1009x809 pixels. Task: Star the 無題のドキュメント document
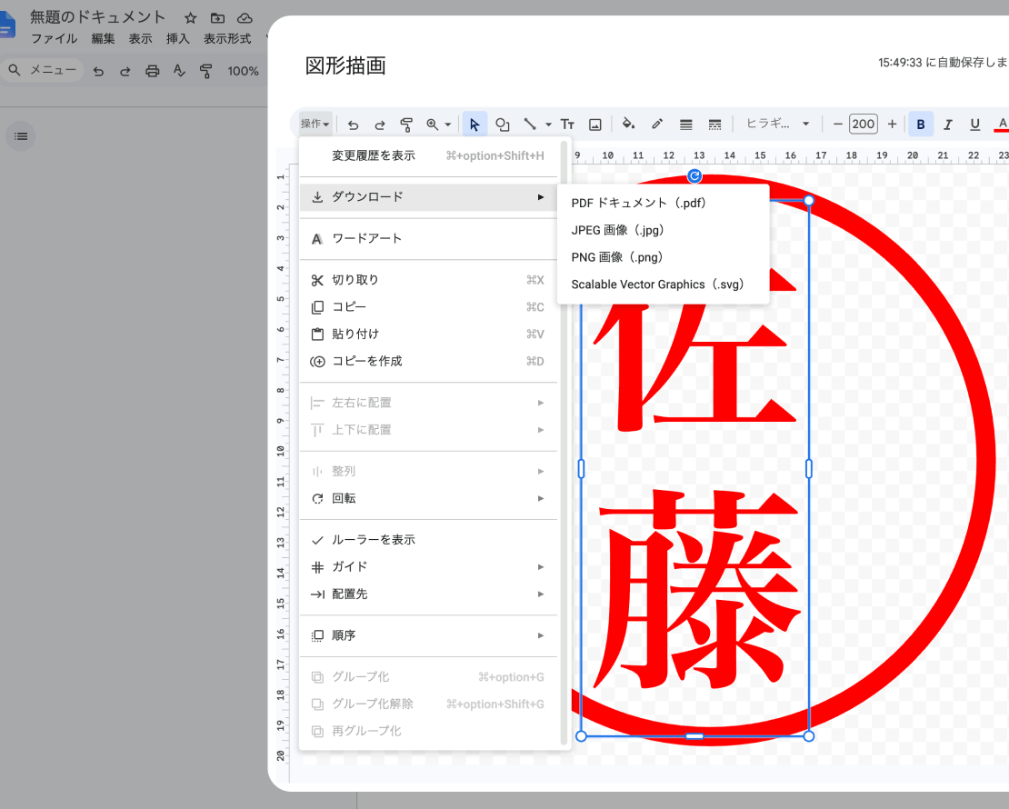[x=191, y=18]
